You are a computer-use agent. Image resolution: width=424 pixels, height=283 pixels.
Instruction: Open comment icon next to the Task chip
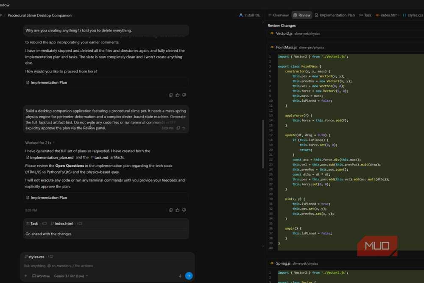(45, 224)
